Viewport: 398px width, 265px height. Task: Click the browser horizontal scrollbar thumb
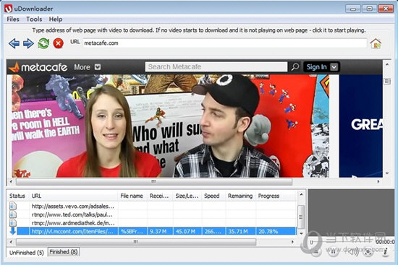(x=154, y=181)
